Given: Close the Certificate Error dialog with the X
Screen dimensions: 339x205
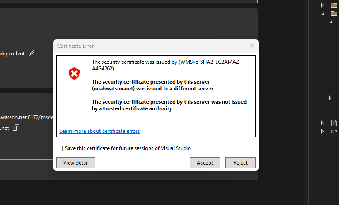Looking at the screenshot, I should 252,46.
